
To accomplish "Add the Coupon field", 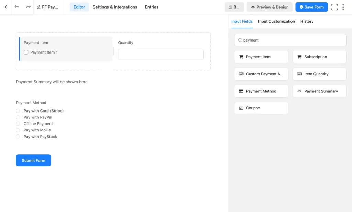I will pos(261,108).
